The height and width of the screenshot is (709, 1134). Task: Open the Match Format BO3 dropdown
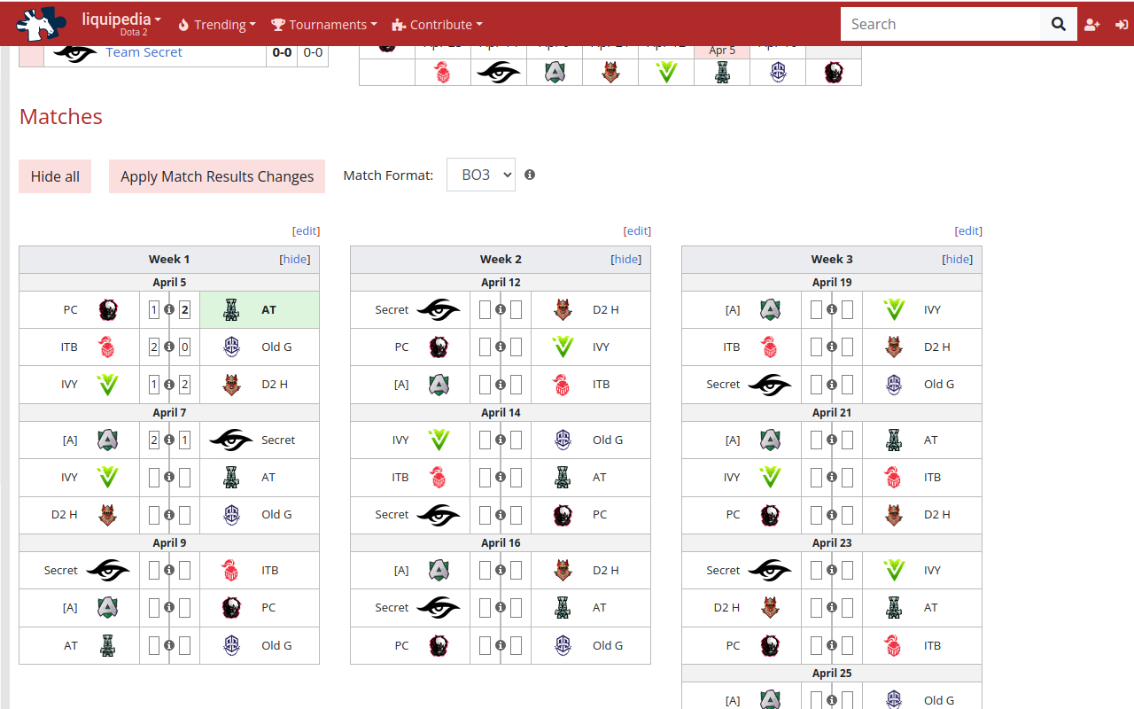click(x=480, y=174)
